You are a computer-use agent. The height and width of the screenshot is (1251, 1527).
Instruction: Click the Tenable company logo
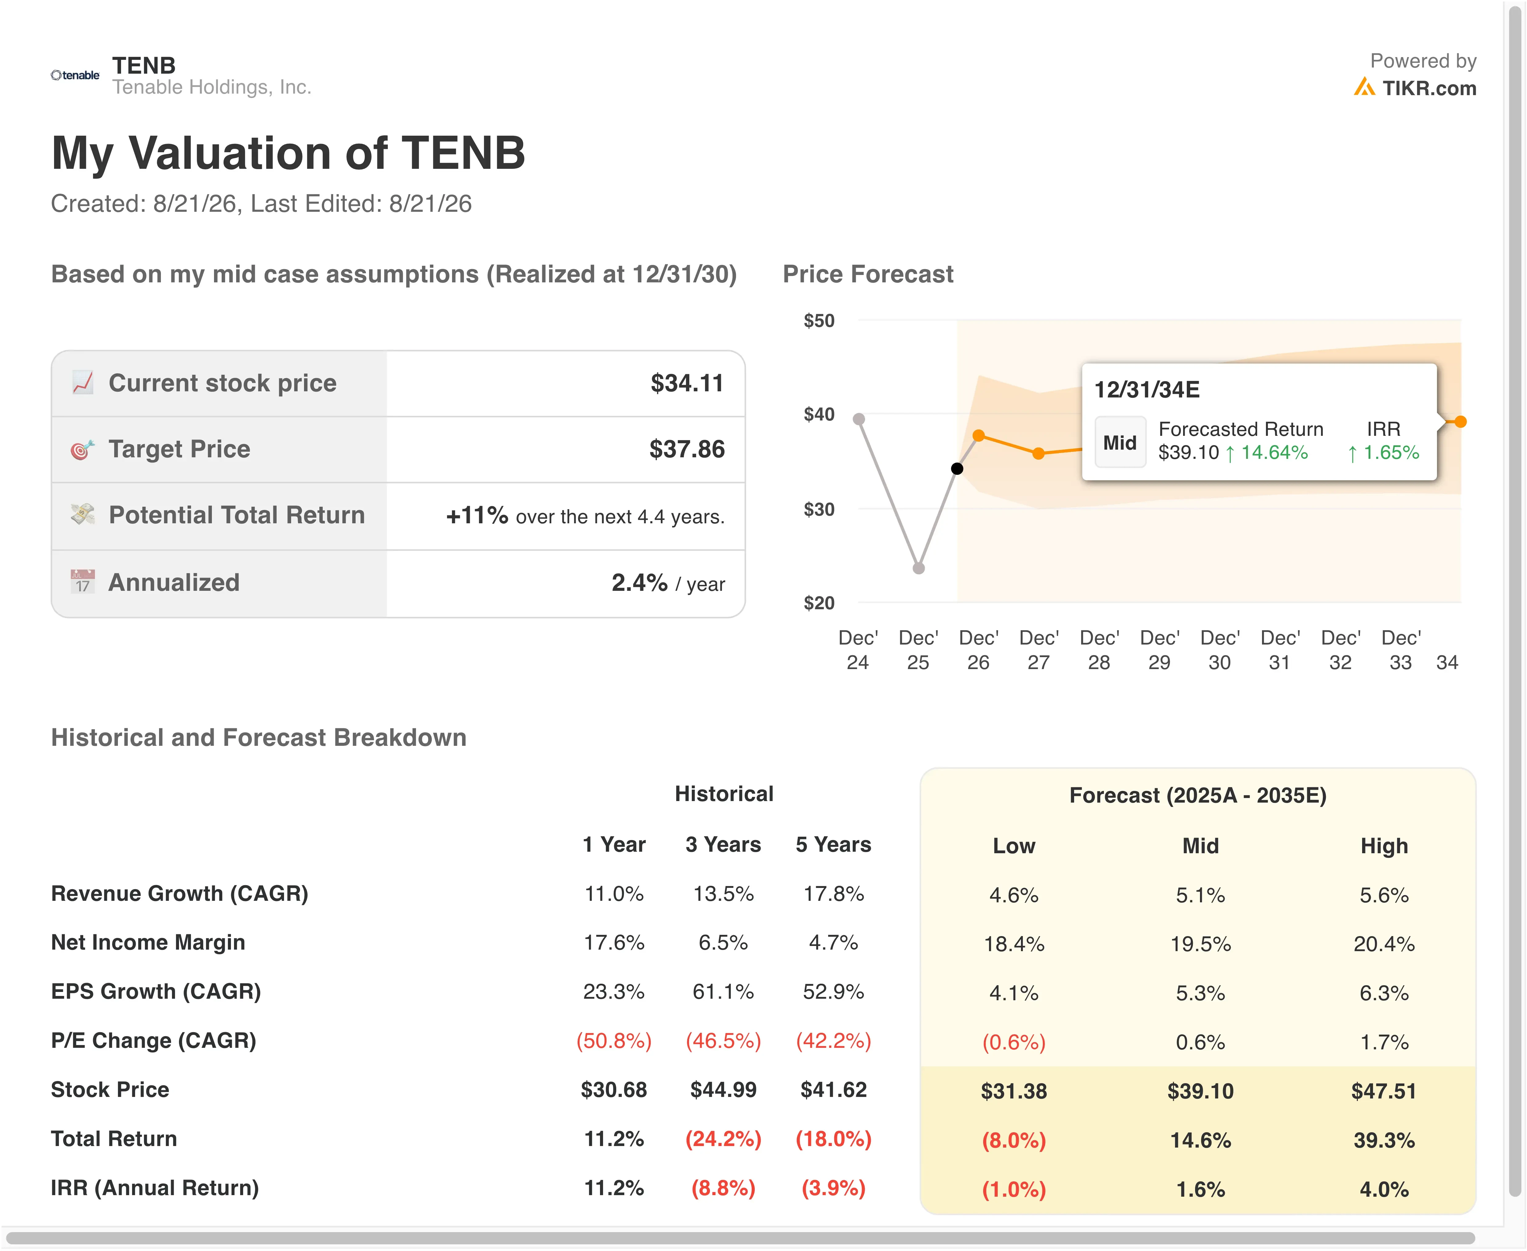click(x=75, y=75)
